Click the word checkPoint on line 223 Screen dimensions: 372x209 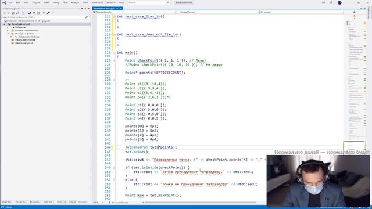(x=148, y=60)
